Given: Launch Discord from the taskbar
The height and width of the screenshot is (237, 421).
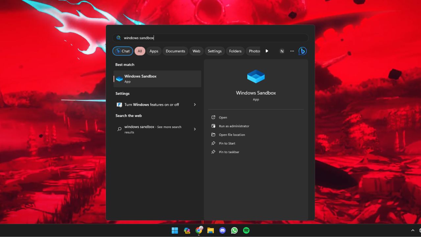Looking at the screenshot, I should (222, 230).
